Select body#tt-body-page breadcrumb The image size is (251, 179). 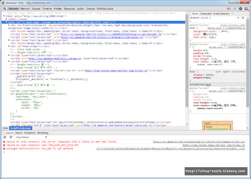tap(21, 128)
